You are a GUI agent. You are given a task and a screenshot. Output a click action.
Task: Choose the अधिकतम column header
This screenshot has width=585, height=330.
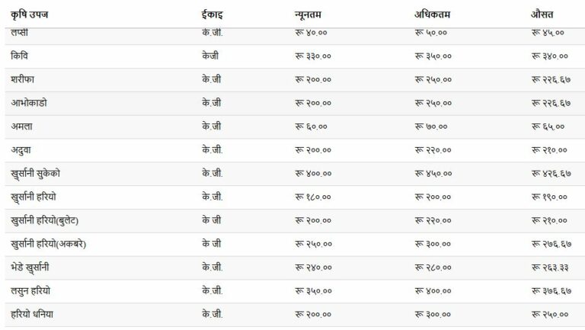[433, 14]
